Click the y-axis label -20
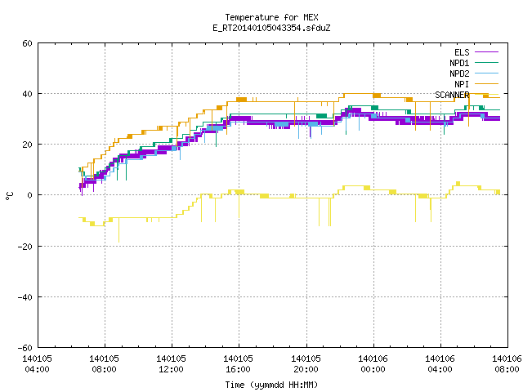Viewport: 523px width, 392px height. [25, 247]
